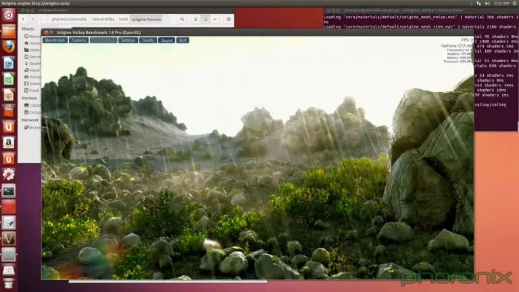Click the red application icon in the dock
This screenshot has width=519, height=292.
pos(9,207)
